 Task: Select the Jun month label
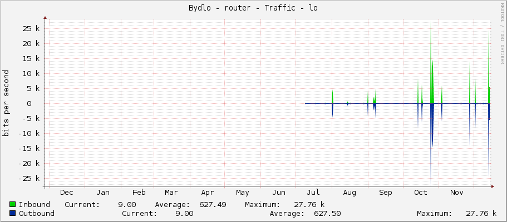point(279,193)
